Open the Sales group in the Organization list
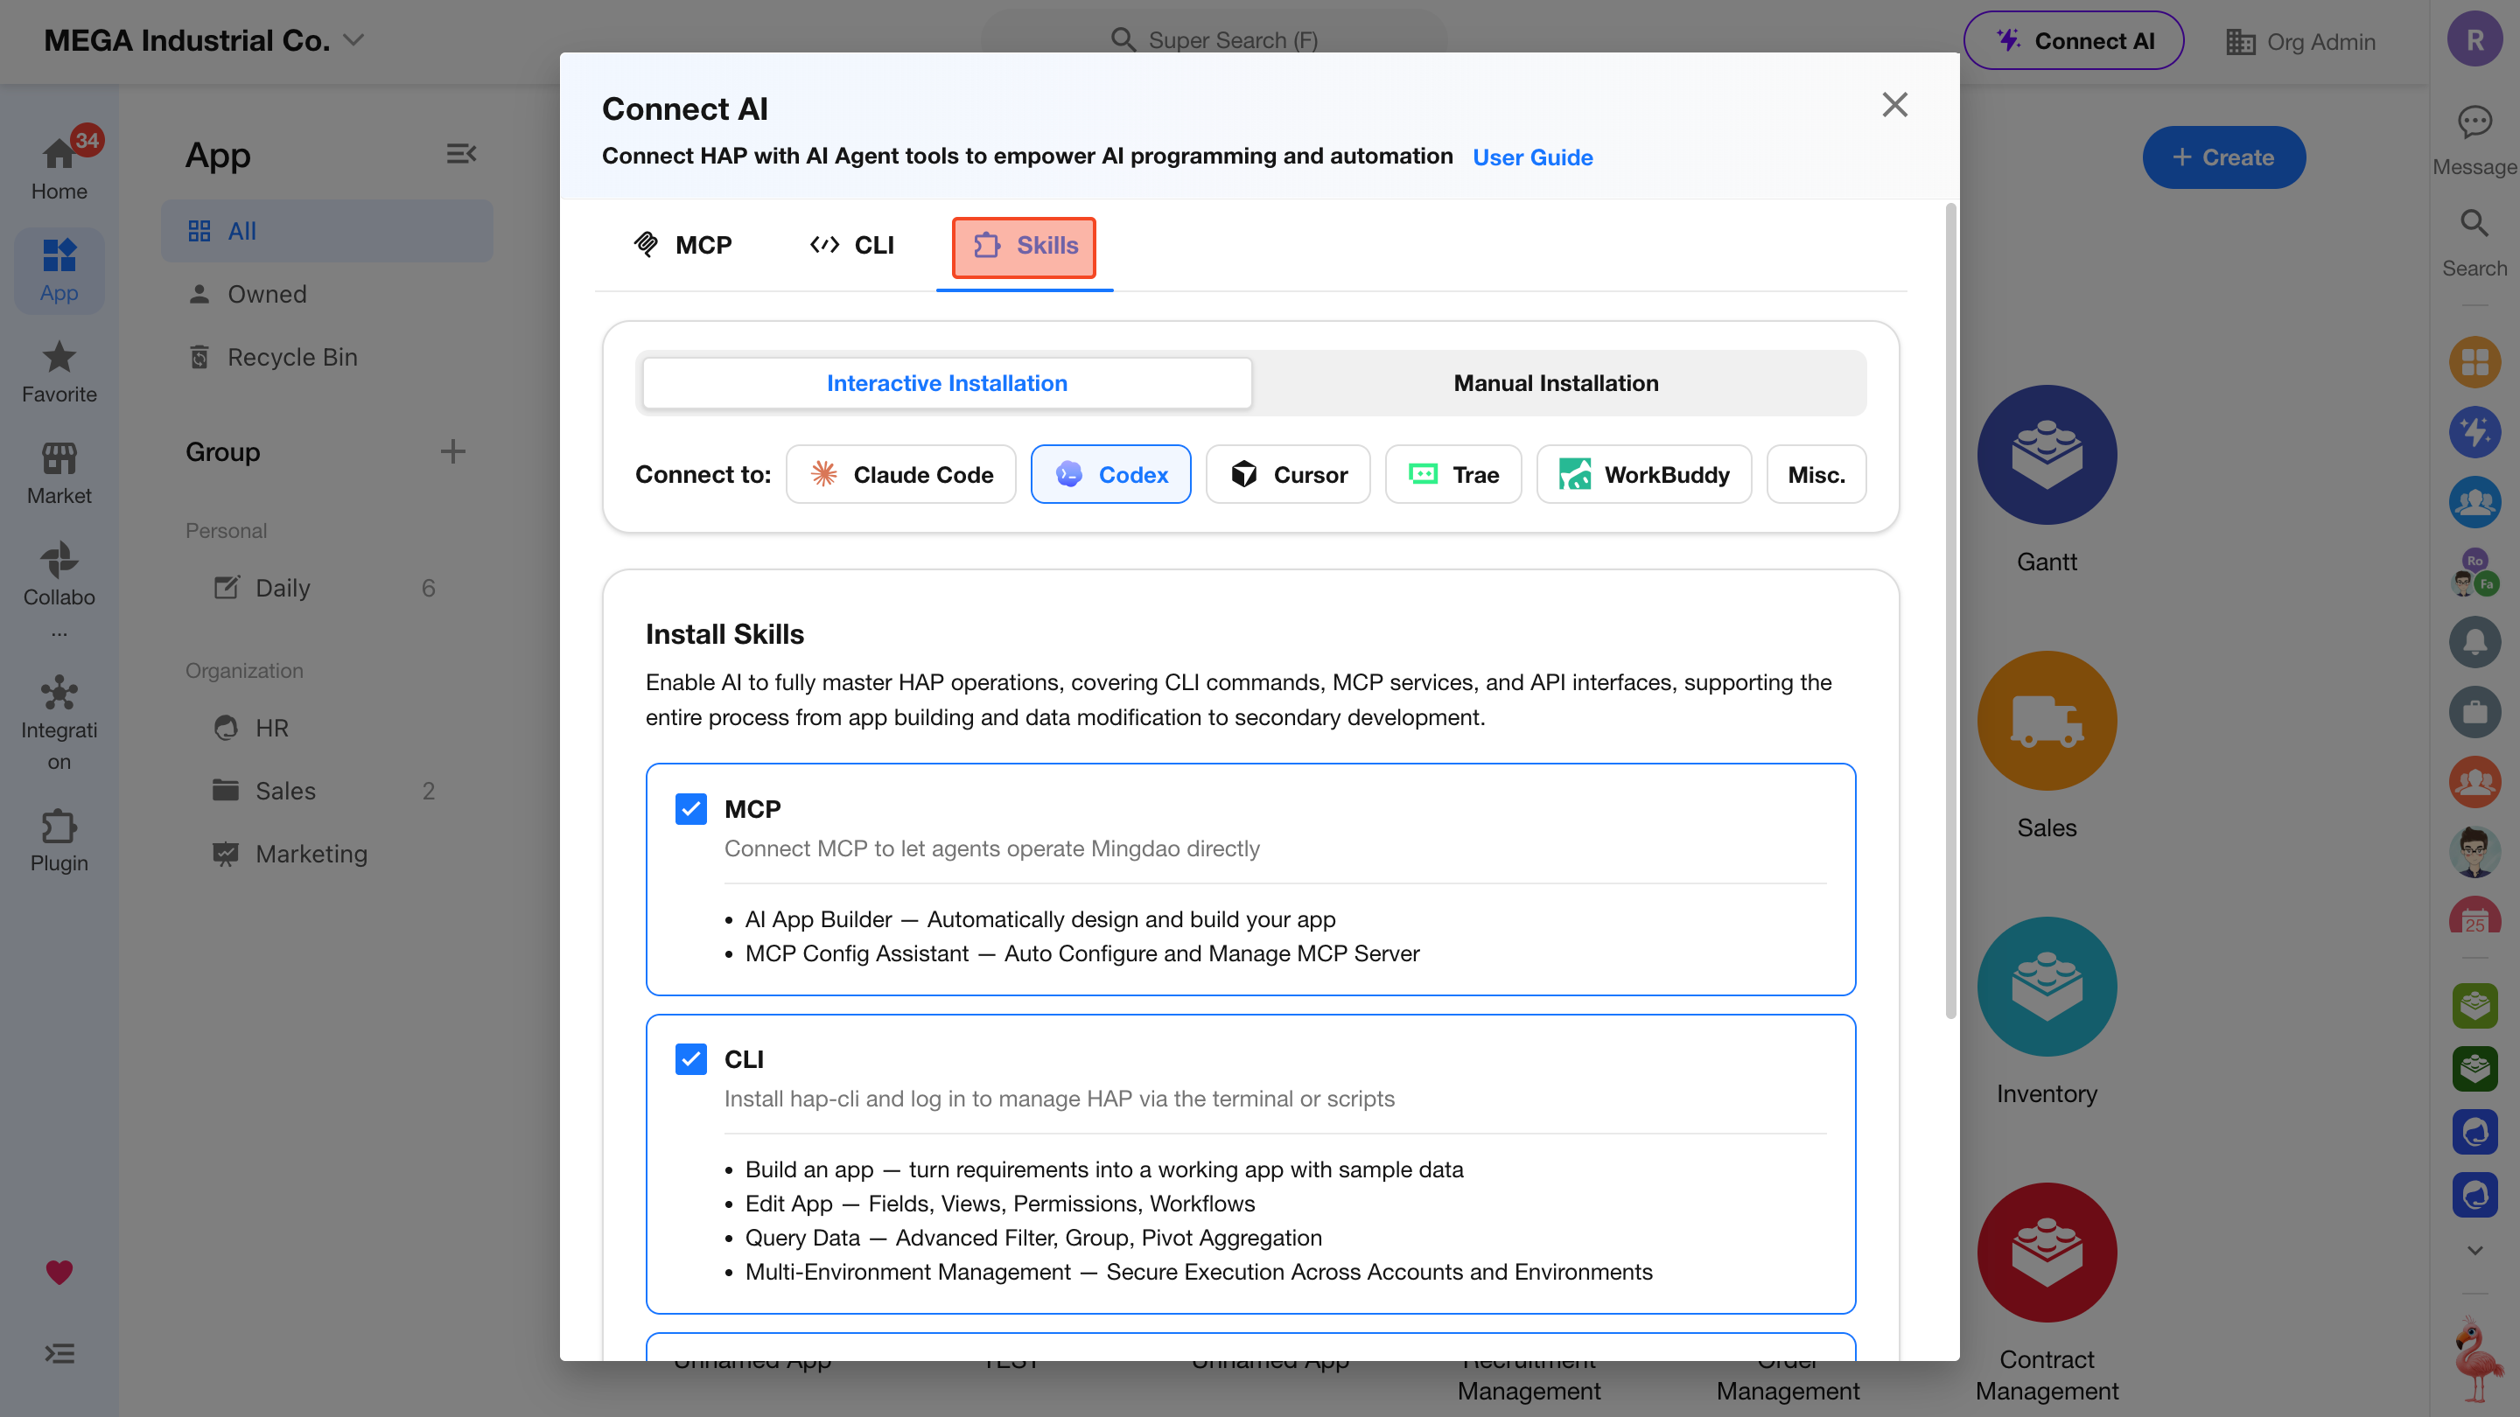Viewport: 2520px width, 1417px height. [326, 790]
